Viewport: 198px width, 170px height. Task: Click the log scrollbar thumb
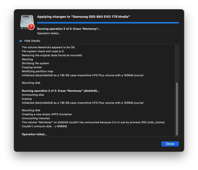point(177,109)
